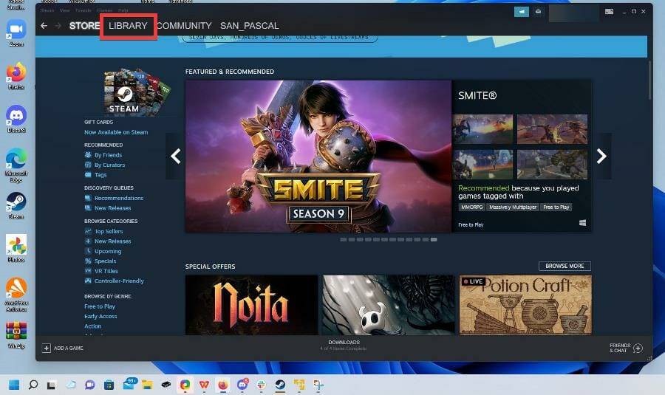
Task: Open Slack from the taskbar
Action: 261,385
